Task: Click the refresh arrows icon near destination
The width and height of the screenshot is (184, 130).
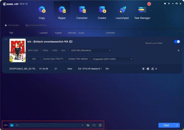Action: click(94, 125)
